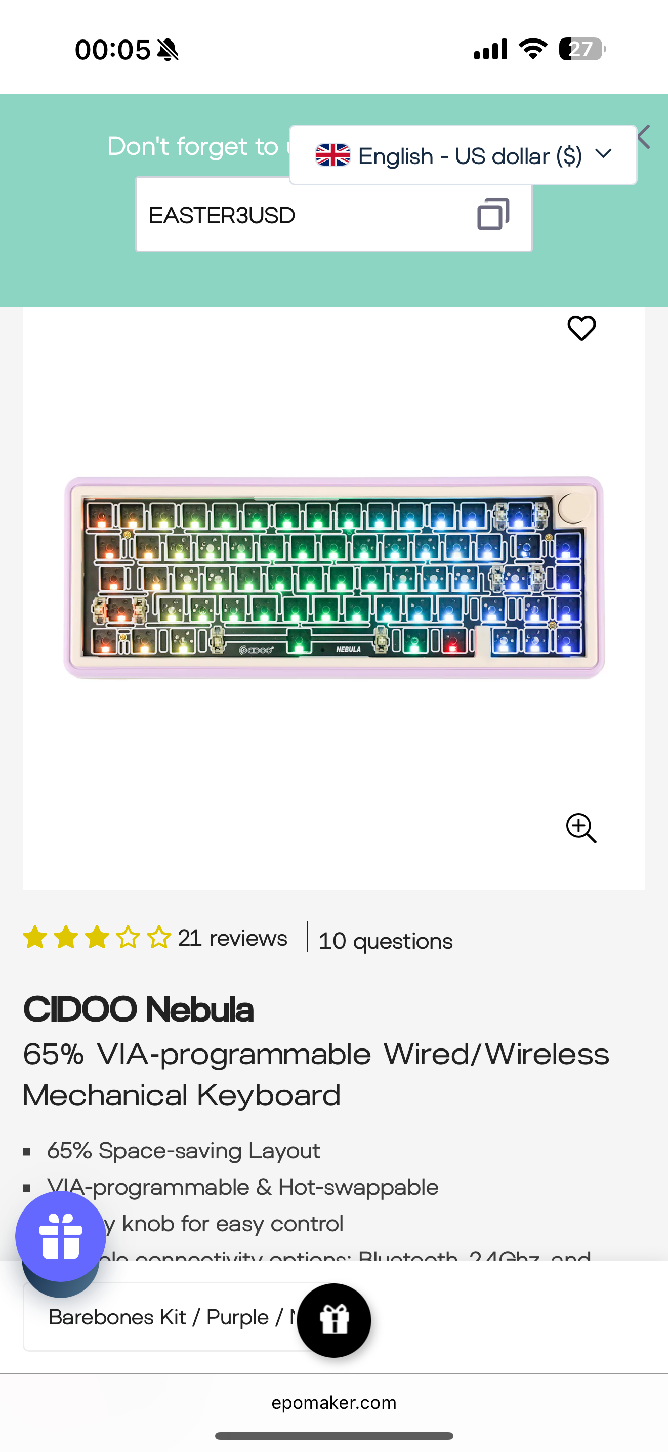Screen dimensions: 668x1452
Task: Copy the EASTER3USD coupon code
Action: pyautogui.click(x=493, y=214)
